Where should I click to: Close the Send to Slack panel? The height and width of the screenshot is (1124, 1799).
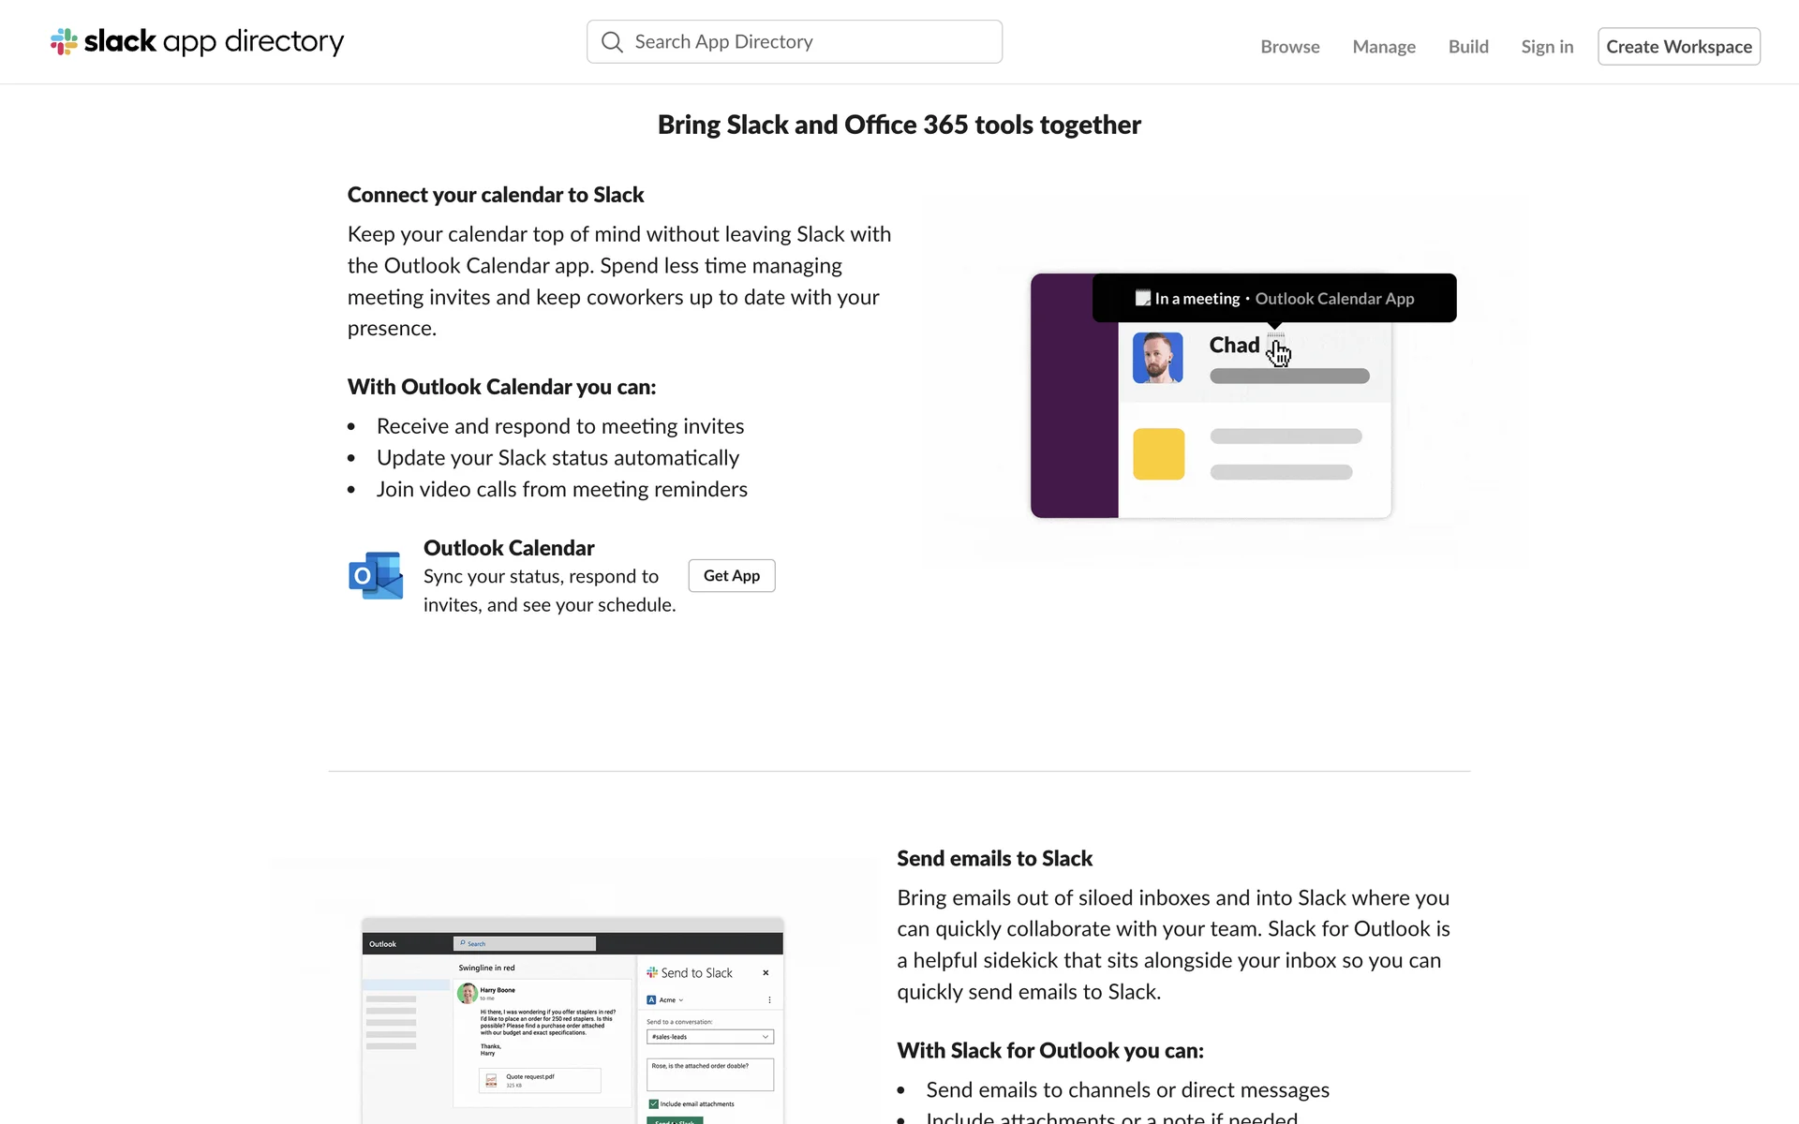(766, 972)
